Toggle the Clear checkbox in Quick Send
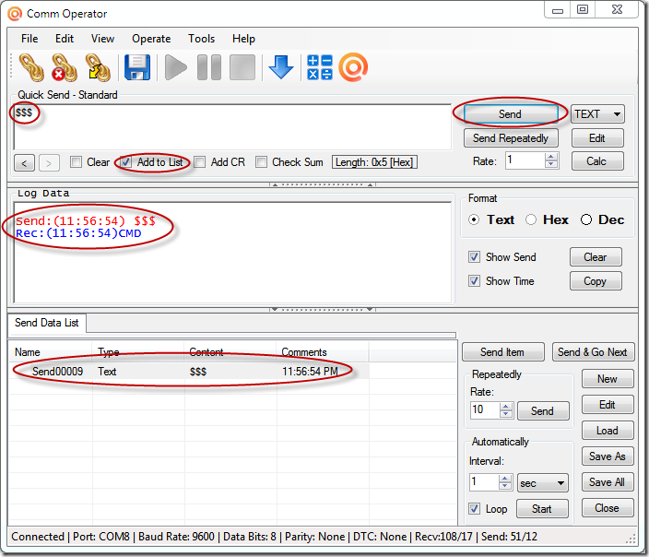The image size is (649, 557). pos(76,162)
